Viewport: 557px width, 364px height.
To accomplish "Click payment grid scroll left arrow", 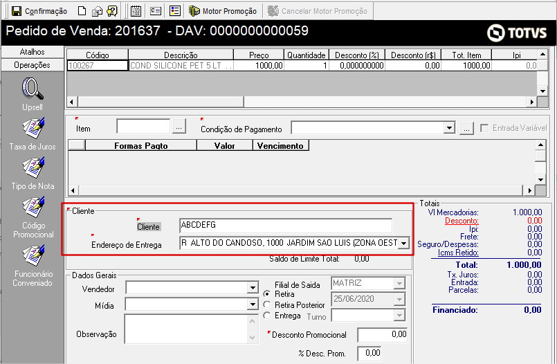I will [x=73, y=190].
